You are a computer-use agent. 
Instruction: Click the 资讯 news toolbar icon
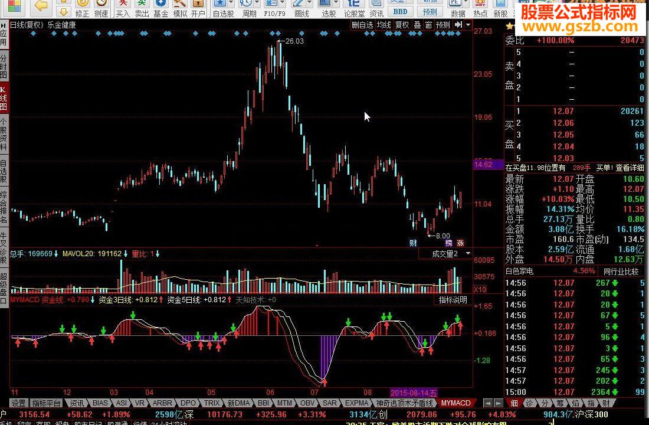click(x=376, y=9)
